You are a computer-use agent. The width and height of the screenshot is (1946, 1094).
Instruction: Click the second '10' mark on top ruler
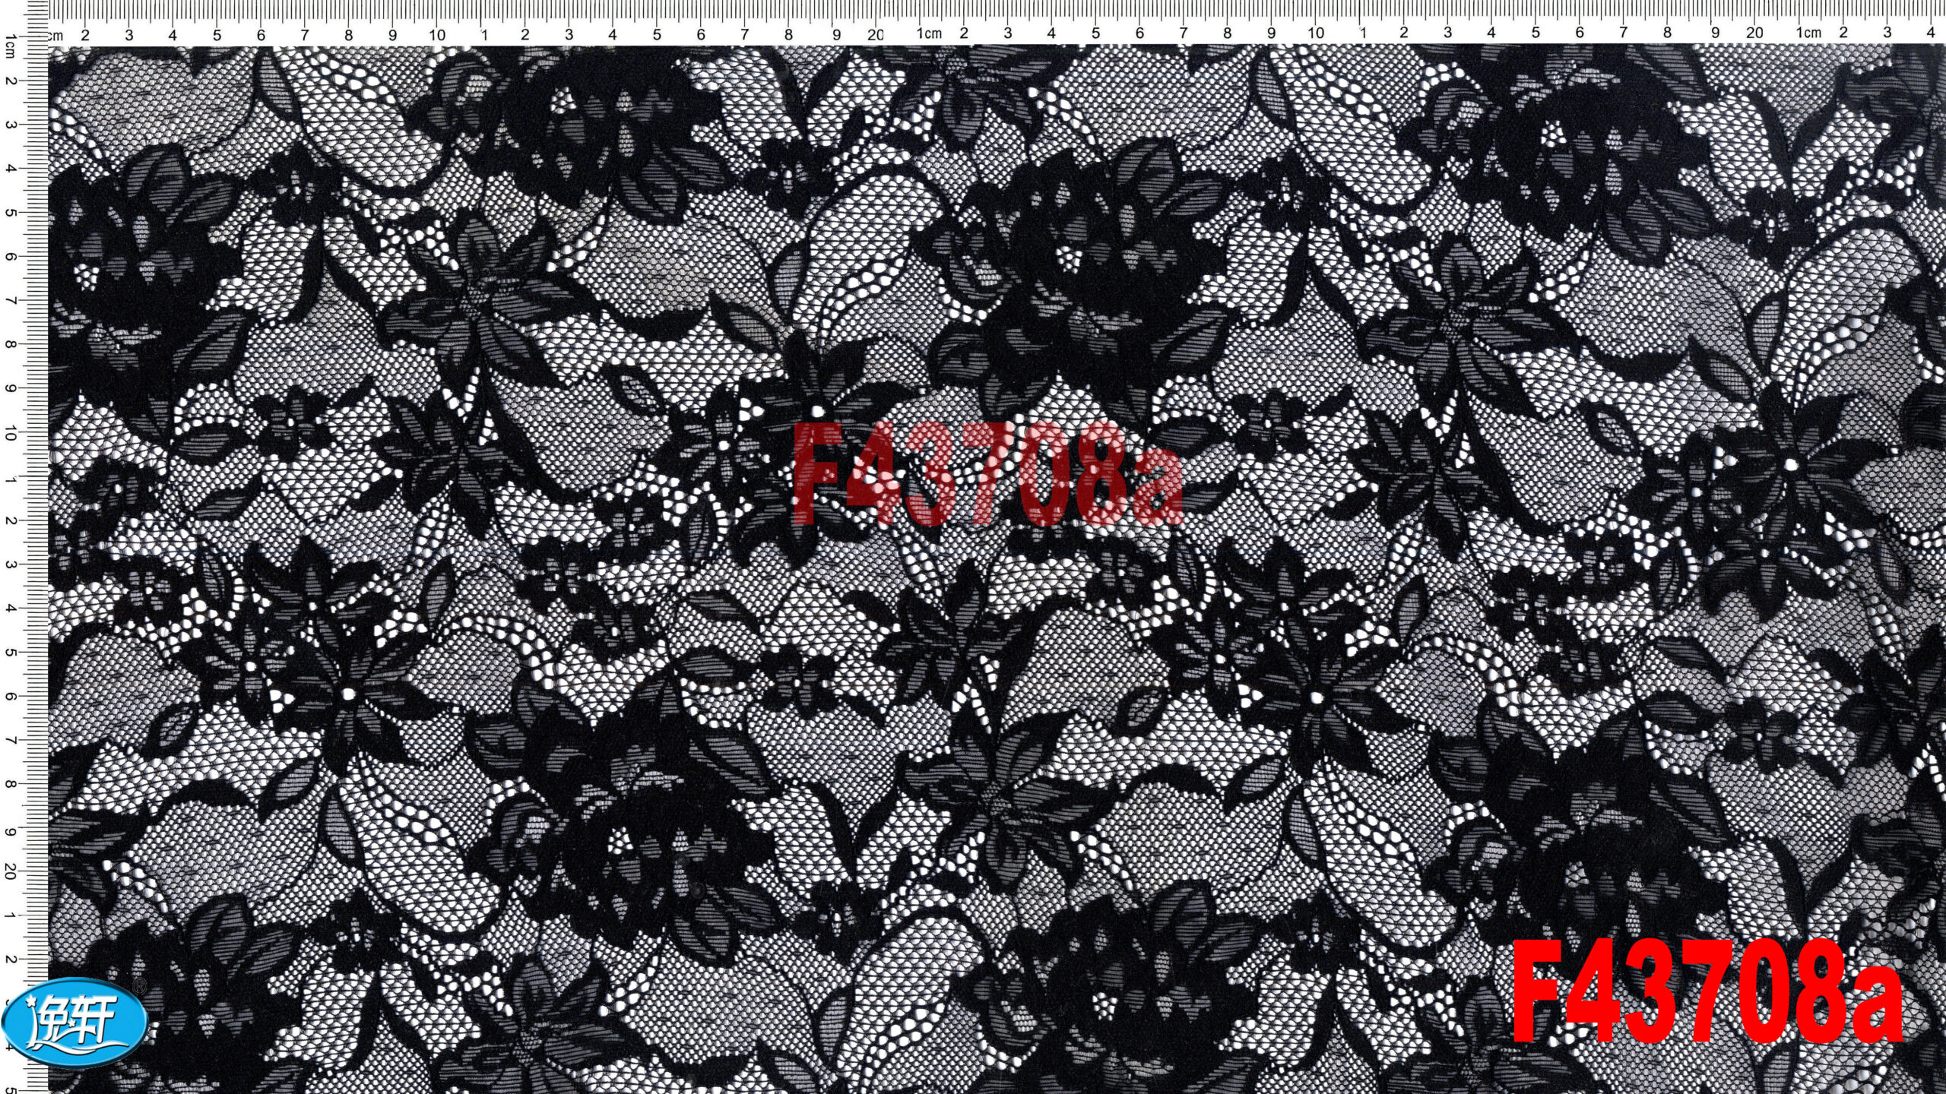(1315, 33)
